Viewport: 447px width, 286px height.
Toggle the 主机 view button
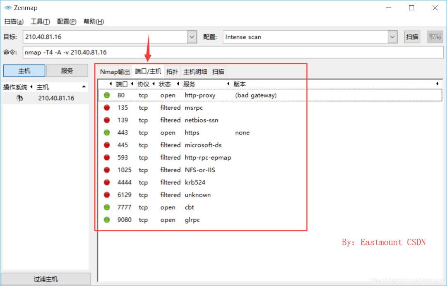[24, 70]
